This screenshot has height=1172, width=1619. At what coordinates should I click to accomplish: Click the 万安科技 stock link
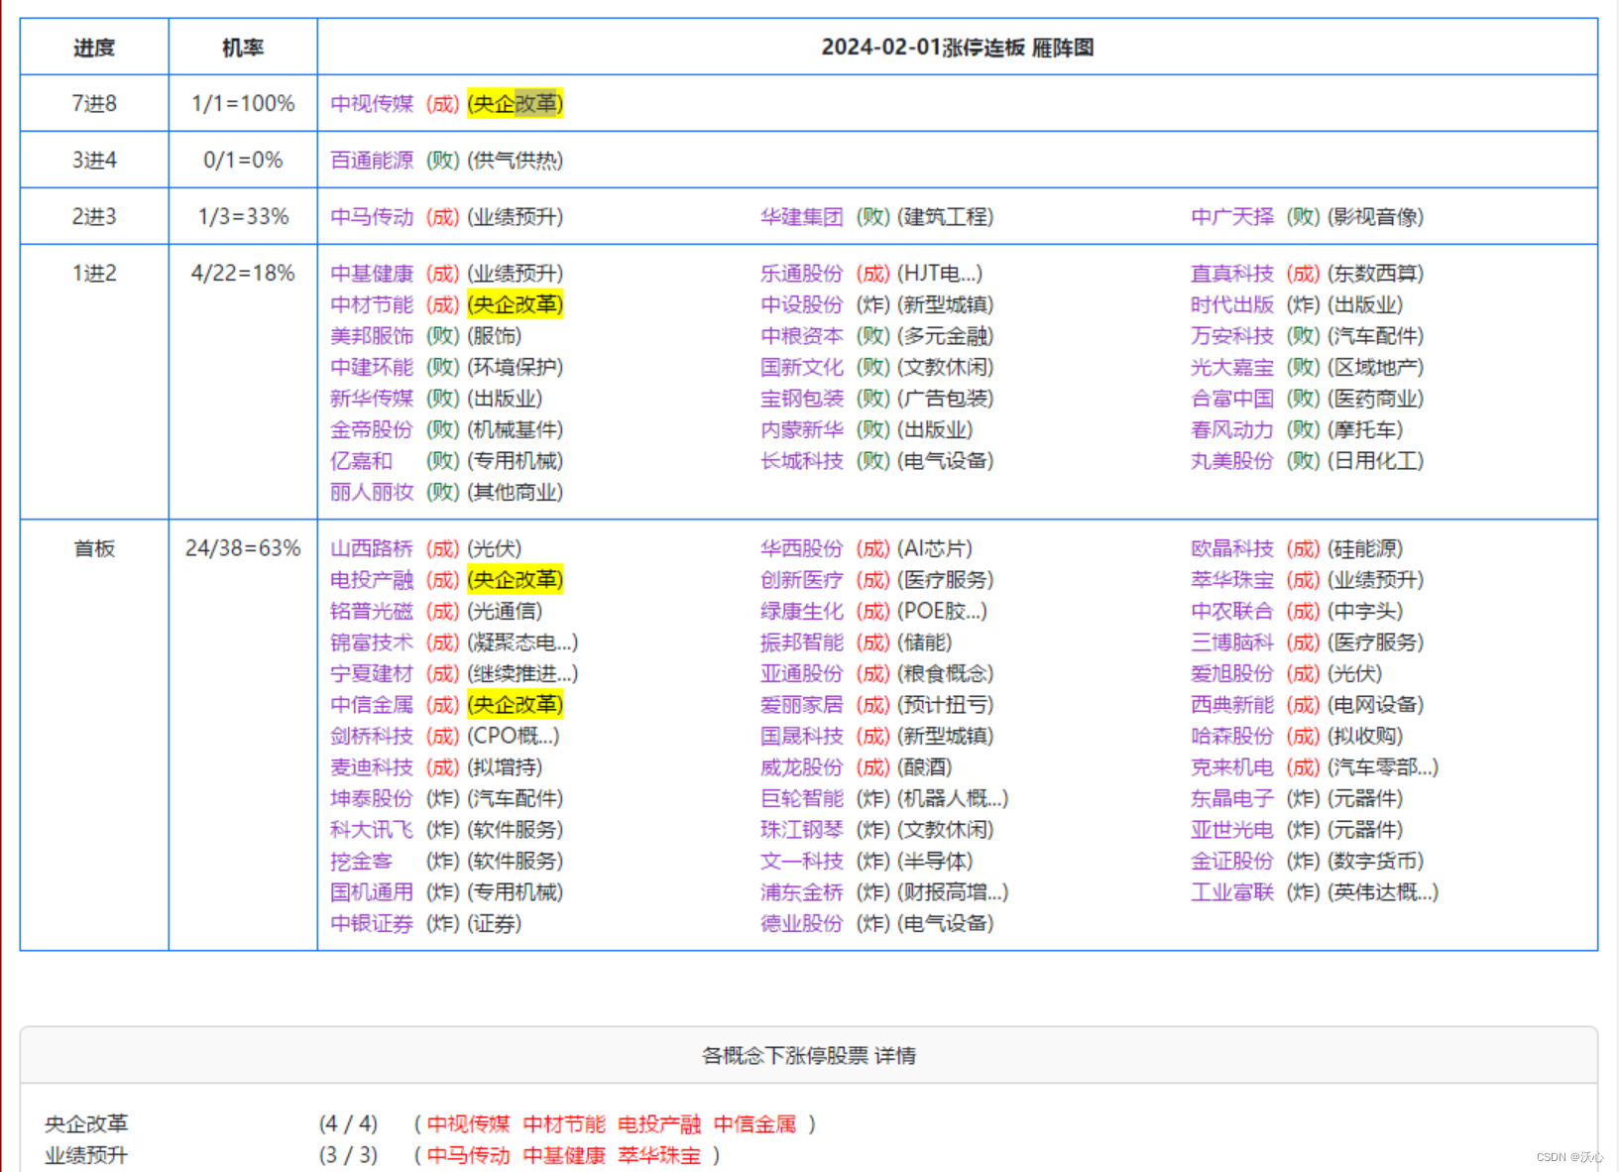pyautogui.click(x=1232, y=335)
